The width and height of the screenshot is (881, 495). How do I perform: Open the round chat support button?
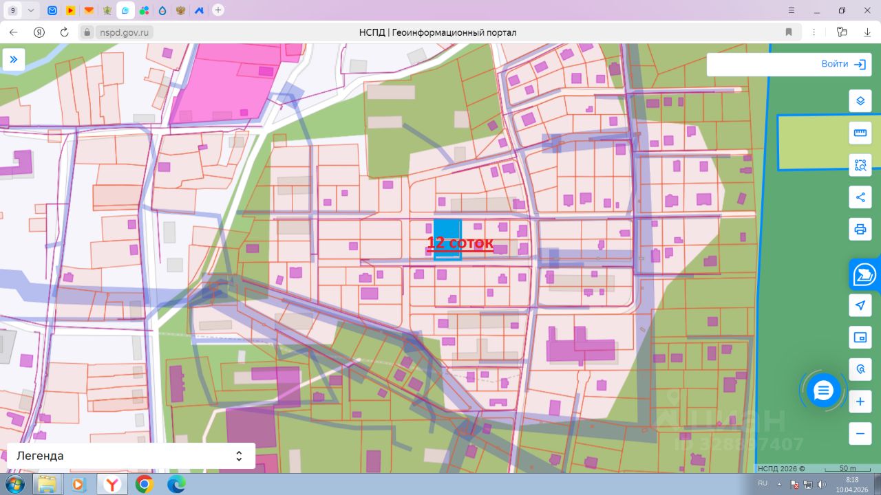(823, 390)
